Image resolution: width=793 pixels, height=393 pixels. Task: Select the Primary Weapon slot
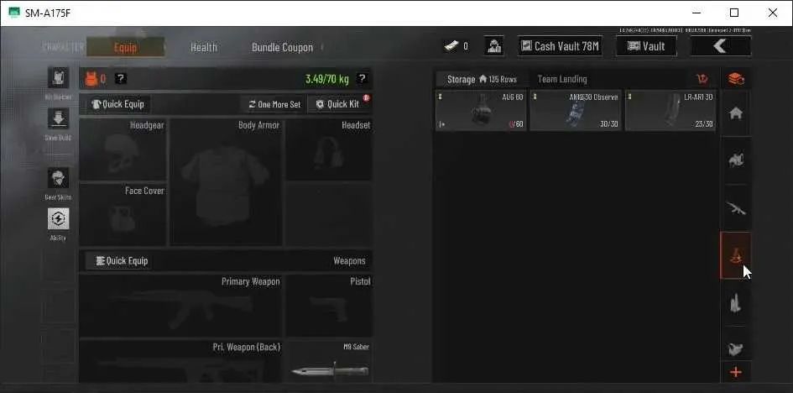pyautogui.click(x=180, y=306)
